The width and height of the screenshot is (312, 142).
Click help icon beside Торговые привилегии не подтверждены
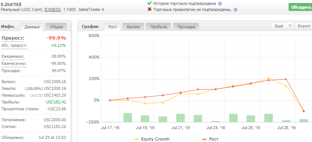(x=235, y=10)
